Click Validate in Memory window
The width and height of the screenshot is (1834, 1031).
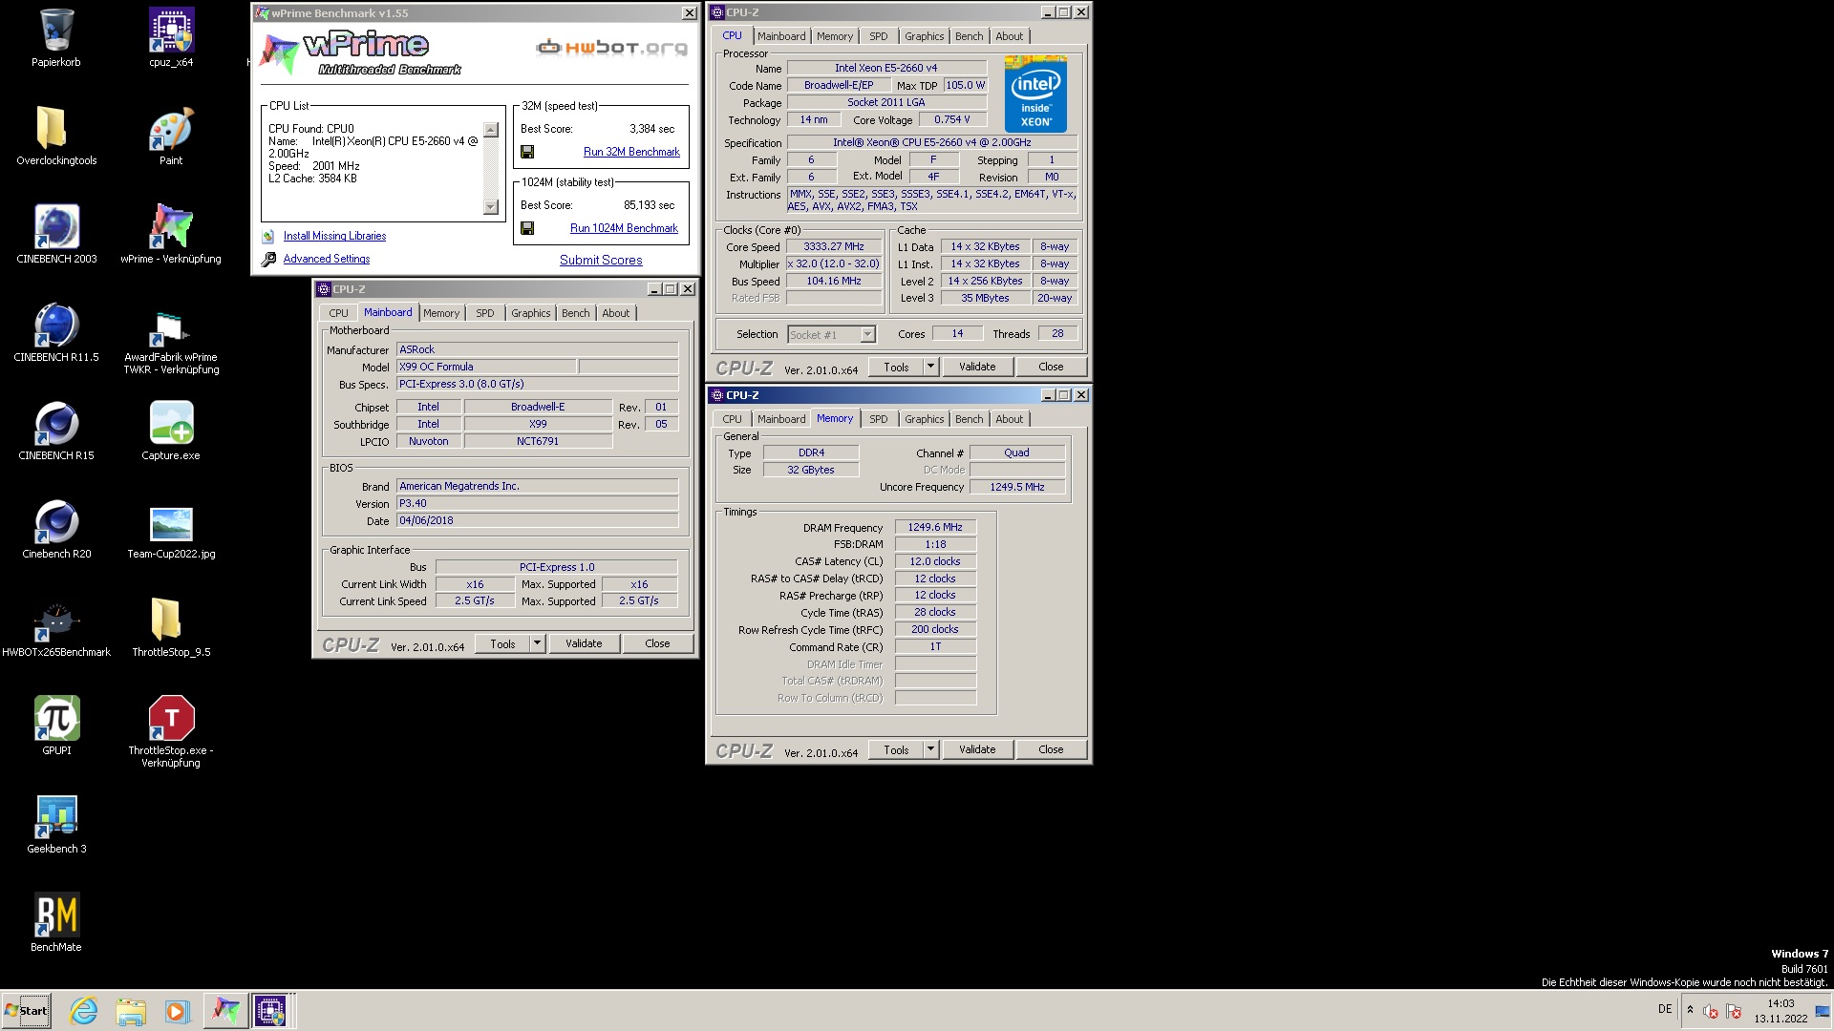pyautogui.click(x=977, y=749)
